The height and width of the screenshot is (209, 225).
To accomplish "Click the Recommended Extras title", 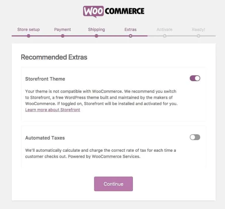I will pyautogui.click(x=54, y=57).
